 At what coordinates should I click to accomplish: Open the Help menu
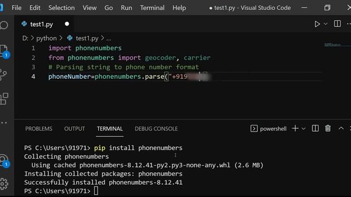click(179, 8)
